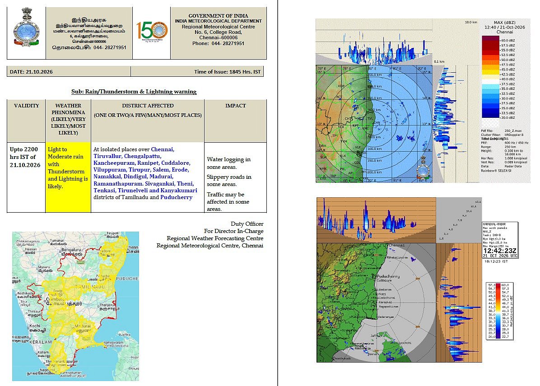Click "Kancheepuram," in the district list
The height and width of the screenshot is (386, 540).
115,163
